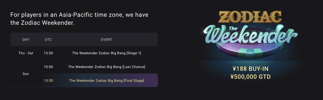
Task: Click the EVENT column header
Action: [107, 39]
